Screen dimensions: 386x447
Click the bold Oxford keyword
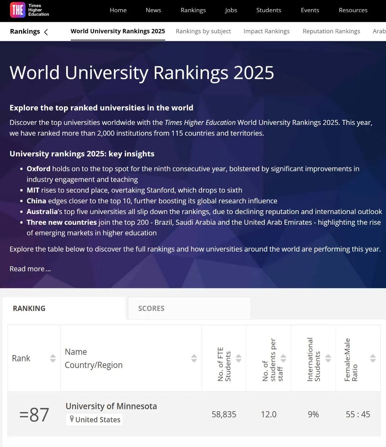coord(39,169)
